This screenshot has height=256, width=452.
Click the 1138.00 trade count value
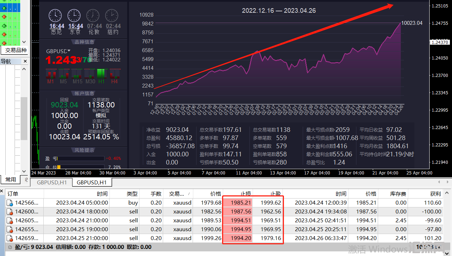(x=101, y=105)
